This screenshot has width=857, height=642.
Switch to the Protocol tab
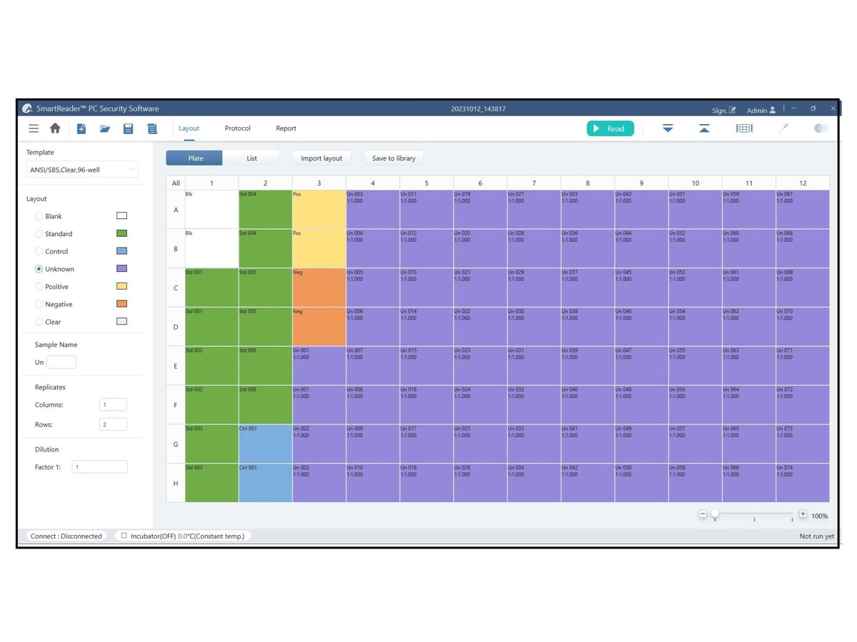pos(237,128)
